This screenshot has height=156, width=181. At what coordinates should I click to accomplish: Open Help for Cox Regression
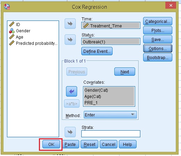point(127,144)
